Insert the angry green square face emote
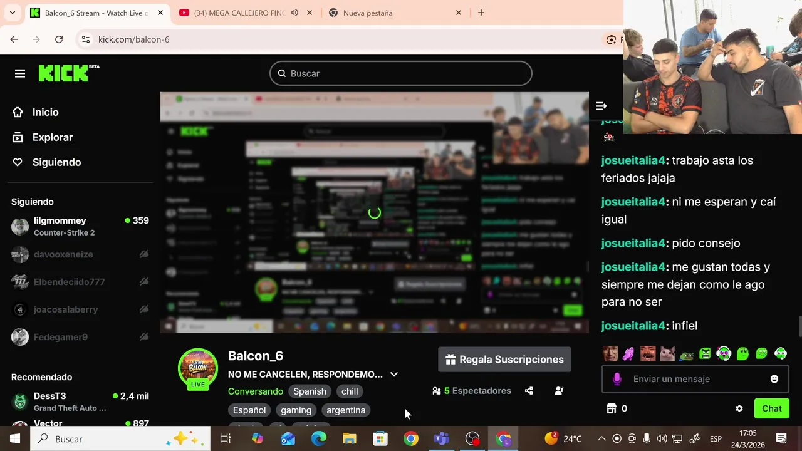The width and height of the screenshot is (802, 451). [705, 353]
